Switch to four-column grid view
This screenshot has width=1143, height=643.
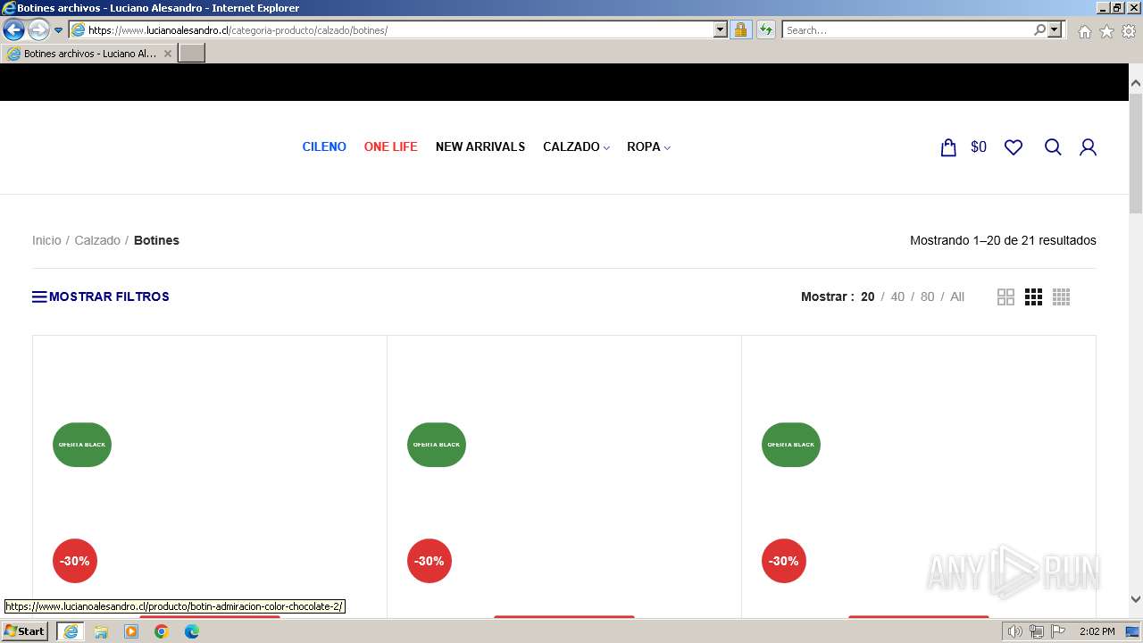click(x=1061, y=296)
